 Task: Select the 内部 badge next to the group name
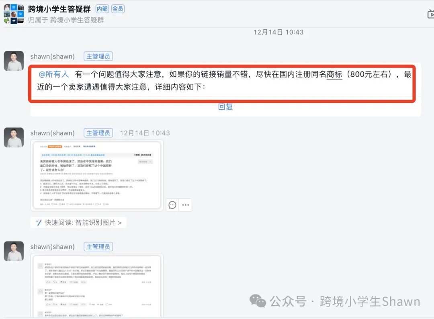pyautogui.click(x=102, y=8)
